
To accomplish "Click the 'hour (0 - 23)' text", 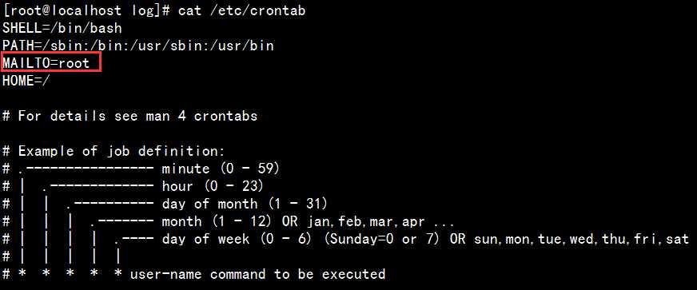I will pos(213,186).
